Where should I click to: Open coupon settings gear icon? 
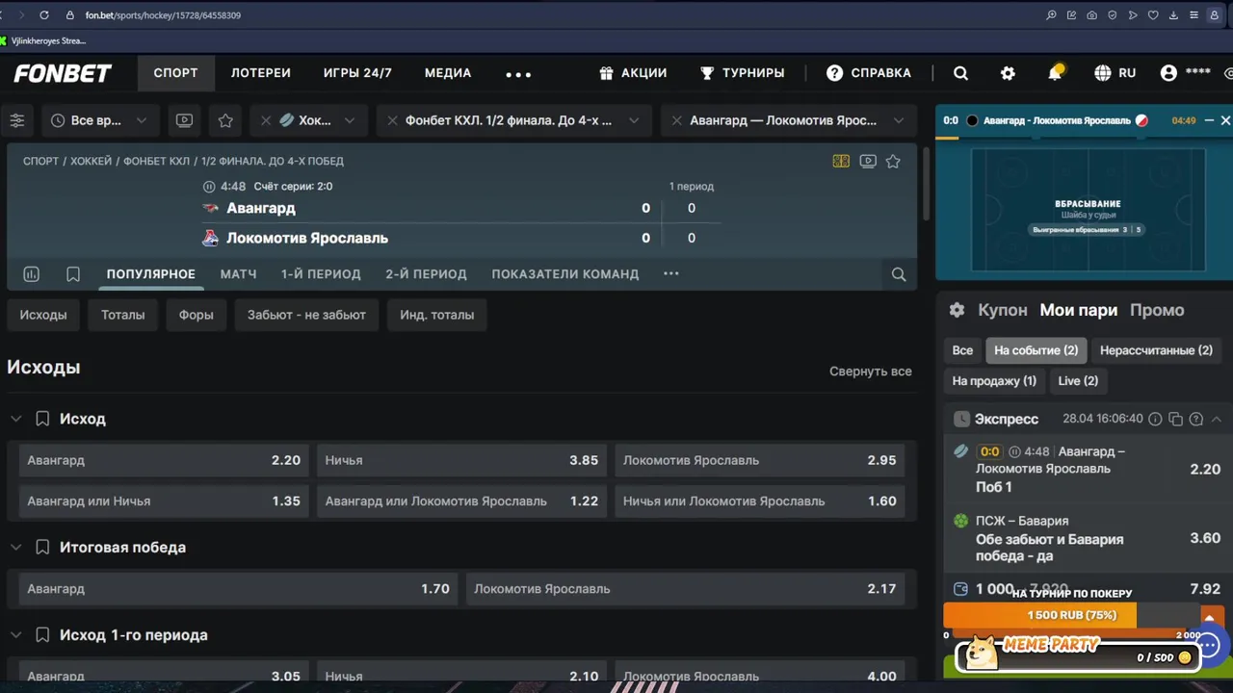(957, 310)
